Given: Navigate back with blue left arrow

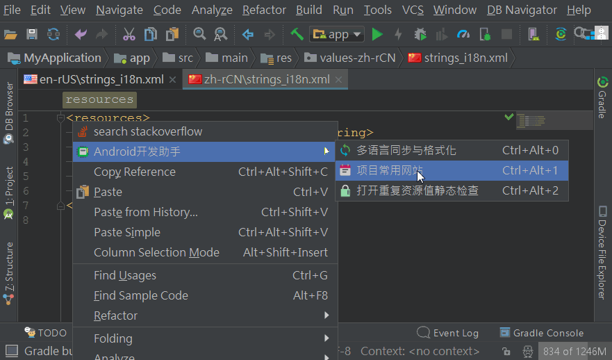Looking at the screenshot, I should [248, 35].
